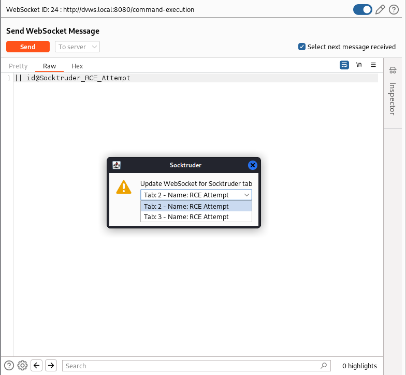Go to next search match arrow

coord(51,366)
